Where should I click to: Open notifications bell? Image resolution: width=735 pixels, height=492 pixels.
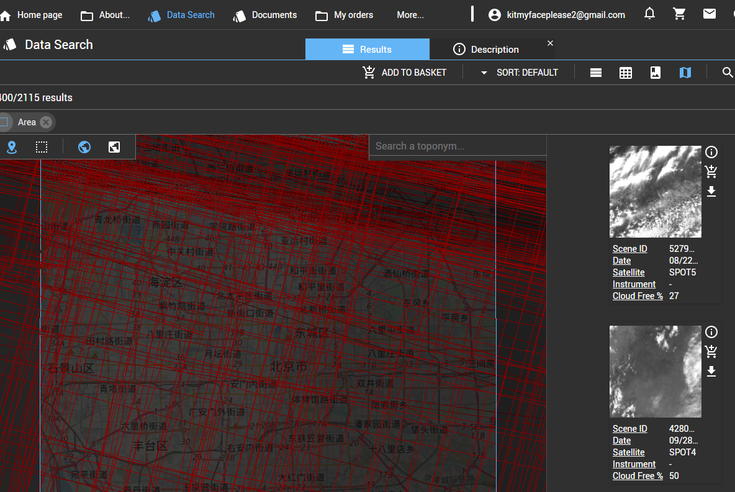(649, 14)
